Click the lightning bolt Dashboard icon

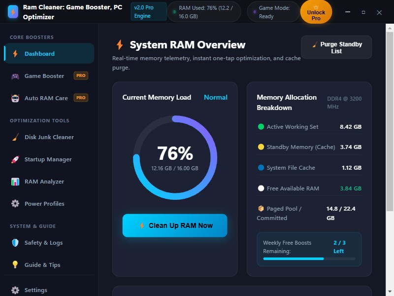(15, 54)
